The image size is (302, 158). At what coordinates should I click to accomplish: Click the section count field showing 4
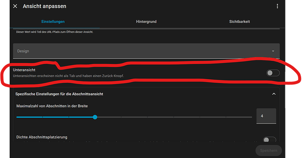(x=266, y=116)
